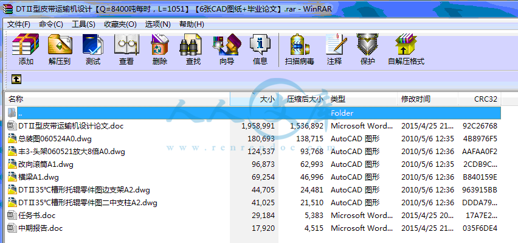Click the 添加 (Add) toolbar icon
The image size is (518, 243).
(26, 44)
